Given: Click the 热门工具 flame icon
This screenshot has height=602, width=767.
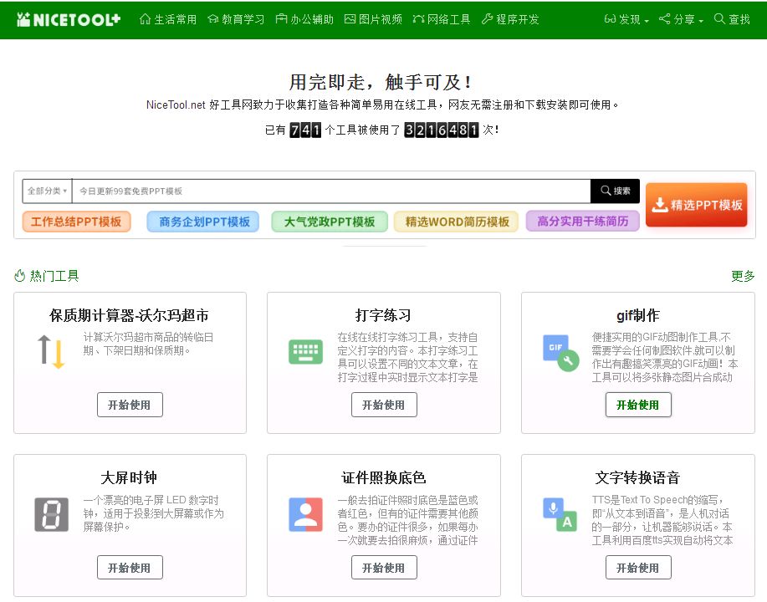Looking at the screenshot, I should pyautogui.click(x=19, y=276).
